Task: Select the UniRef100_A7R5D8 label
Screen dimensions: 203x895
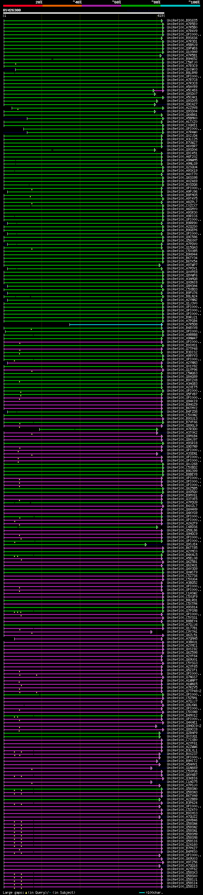Action: [182, 324]
